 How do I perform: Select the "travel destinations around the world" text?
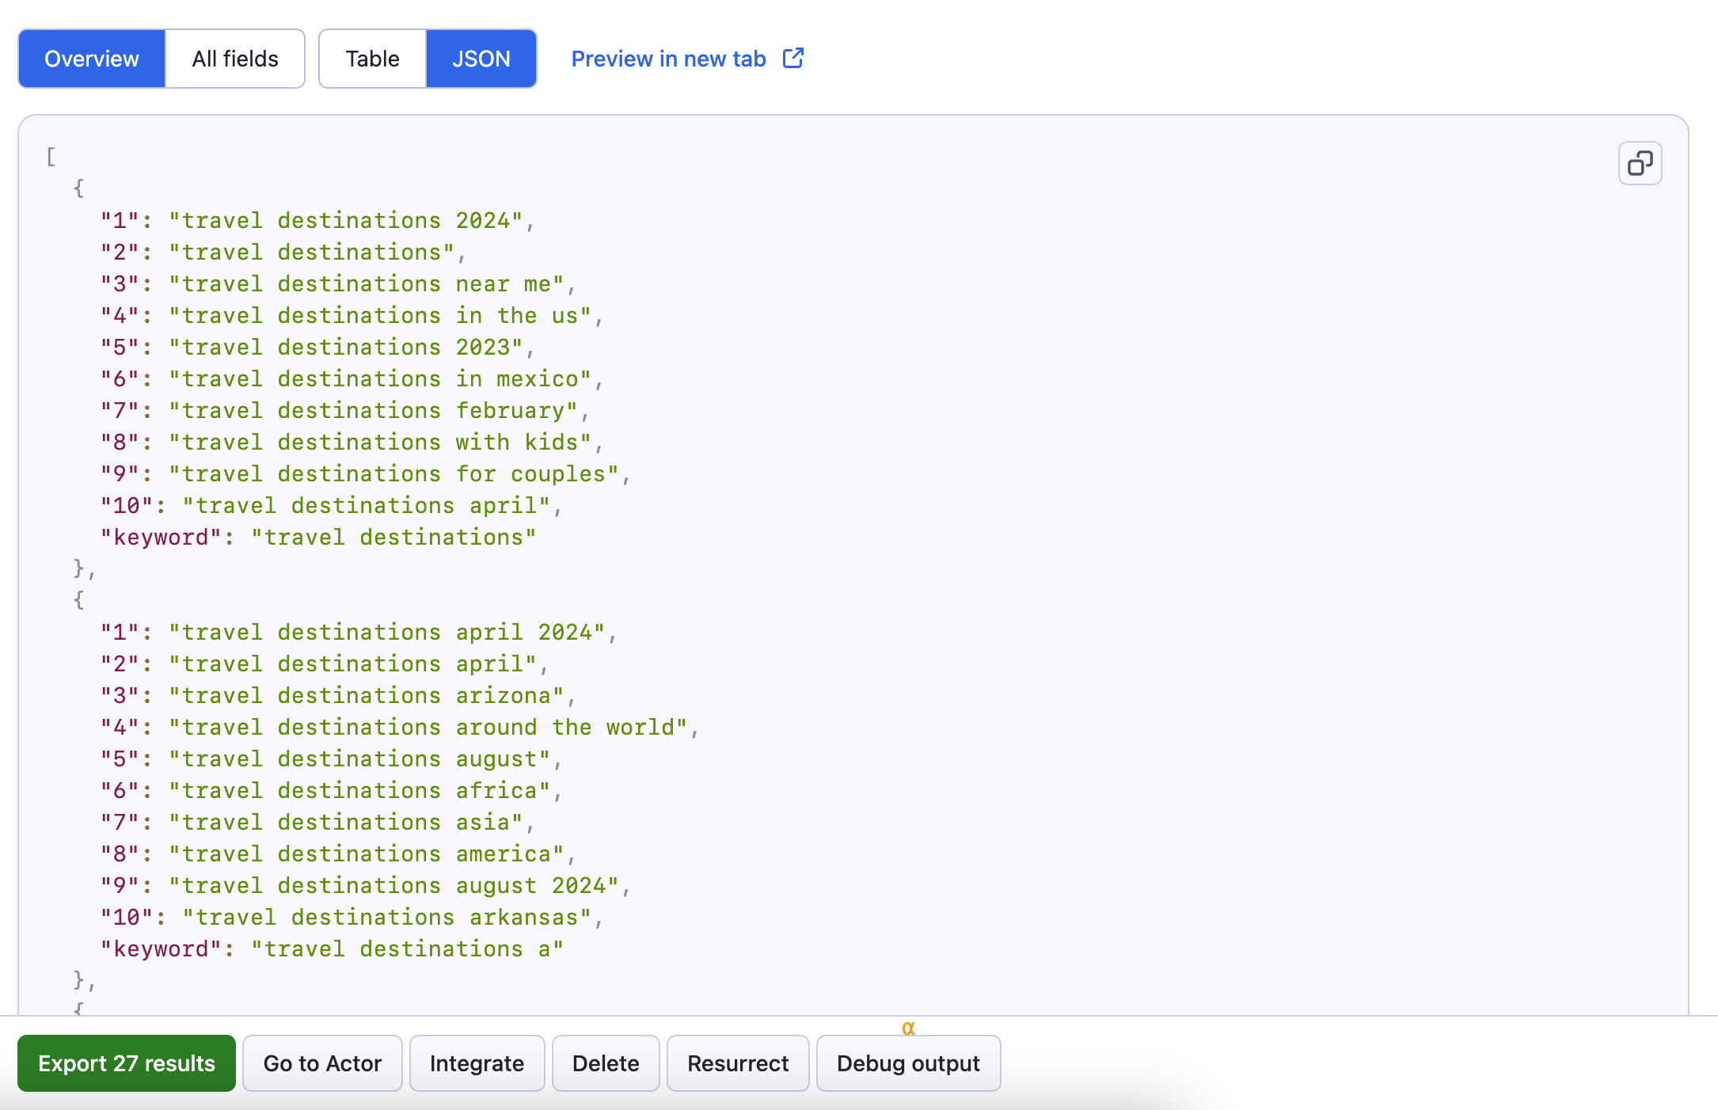[428, 727]
